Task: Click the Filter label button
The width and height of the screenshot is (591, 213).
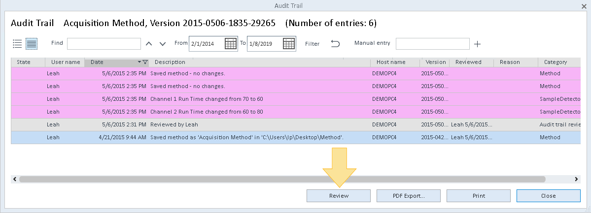Action: (313, 44)
